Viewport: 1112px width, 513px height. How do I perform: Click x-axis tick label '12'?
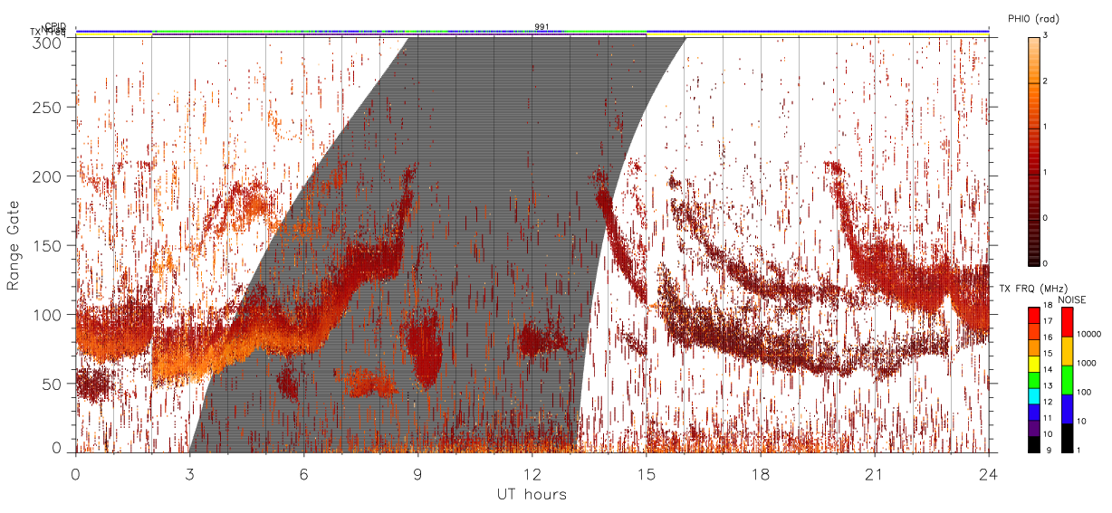(x=532, y=475)
